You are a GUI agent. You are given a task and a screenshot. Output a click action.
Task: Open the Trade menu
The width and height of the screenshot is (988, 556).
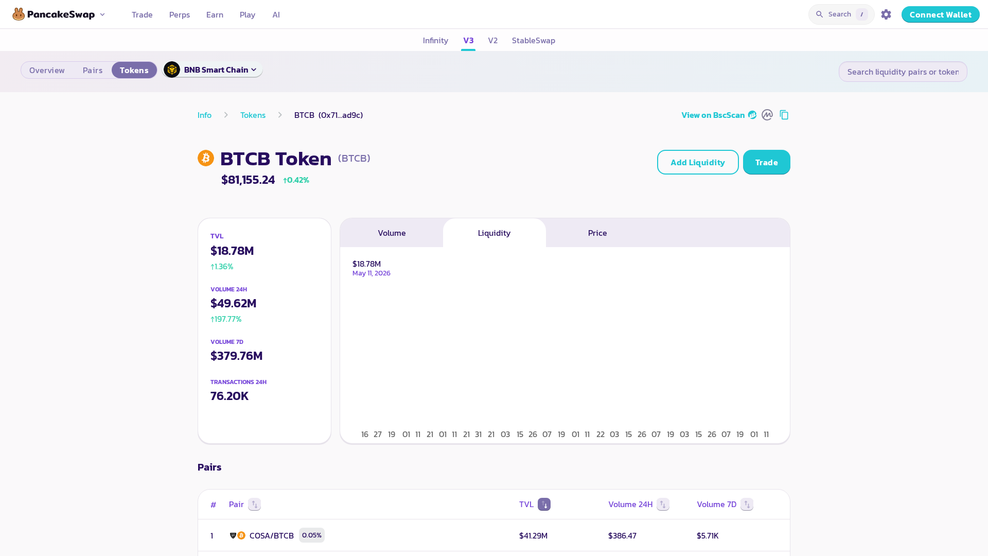142,14
